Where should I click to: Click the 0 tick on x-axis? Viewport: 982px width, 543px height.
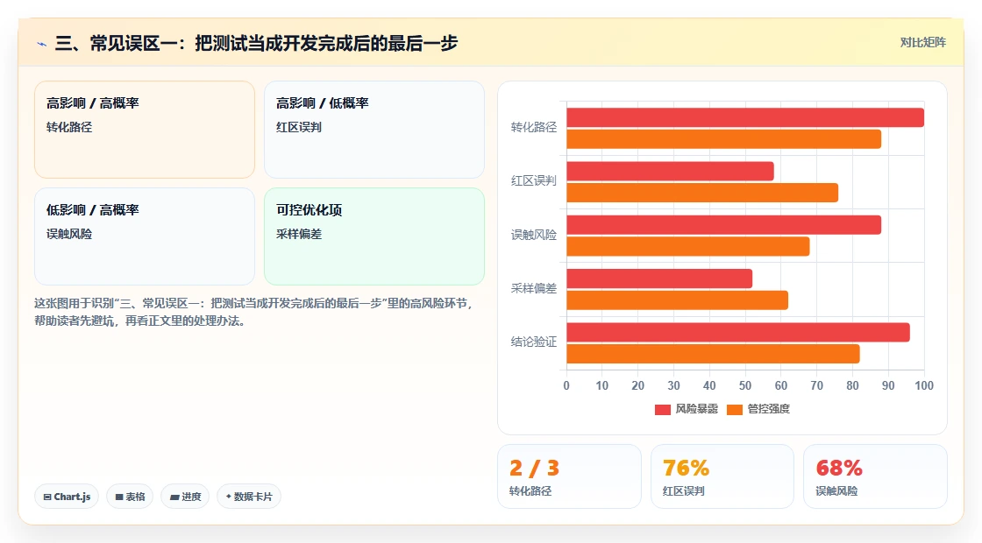pos(566,386)
